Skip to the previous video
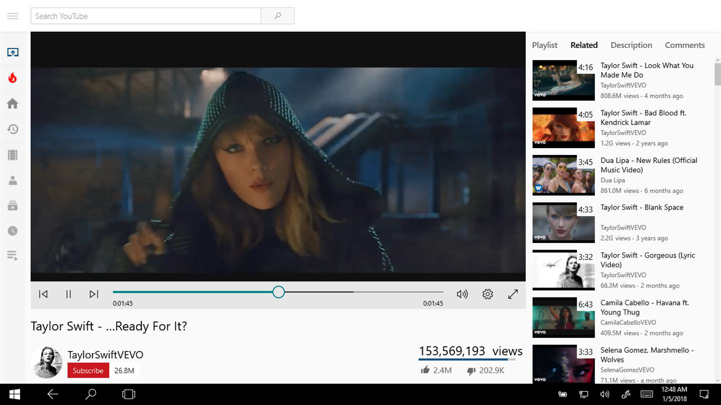721x405 pixels. click(x=44, y=294)
